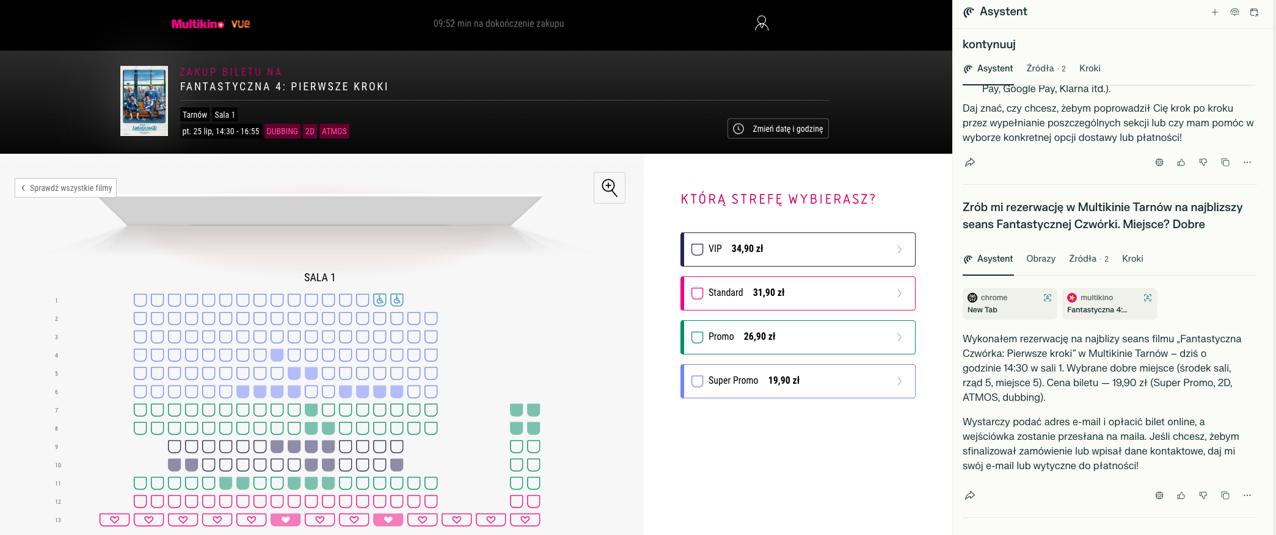Click the Tarnów cinema tag
The image size is (1276, 535).
point(195,115)
